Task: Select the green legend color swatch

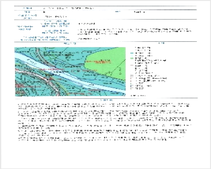Action: click(132, 58)
